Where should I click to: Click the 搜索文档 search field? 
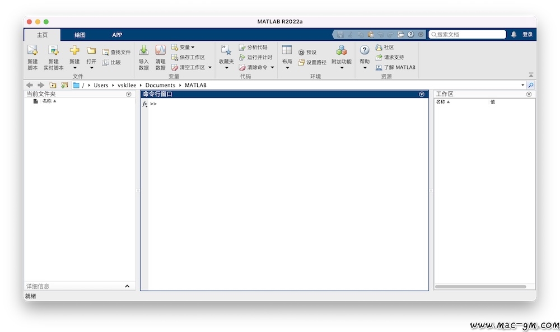467,35
